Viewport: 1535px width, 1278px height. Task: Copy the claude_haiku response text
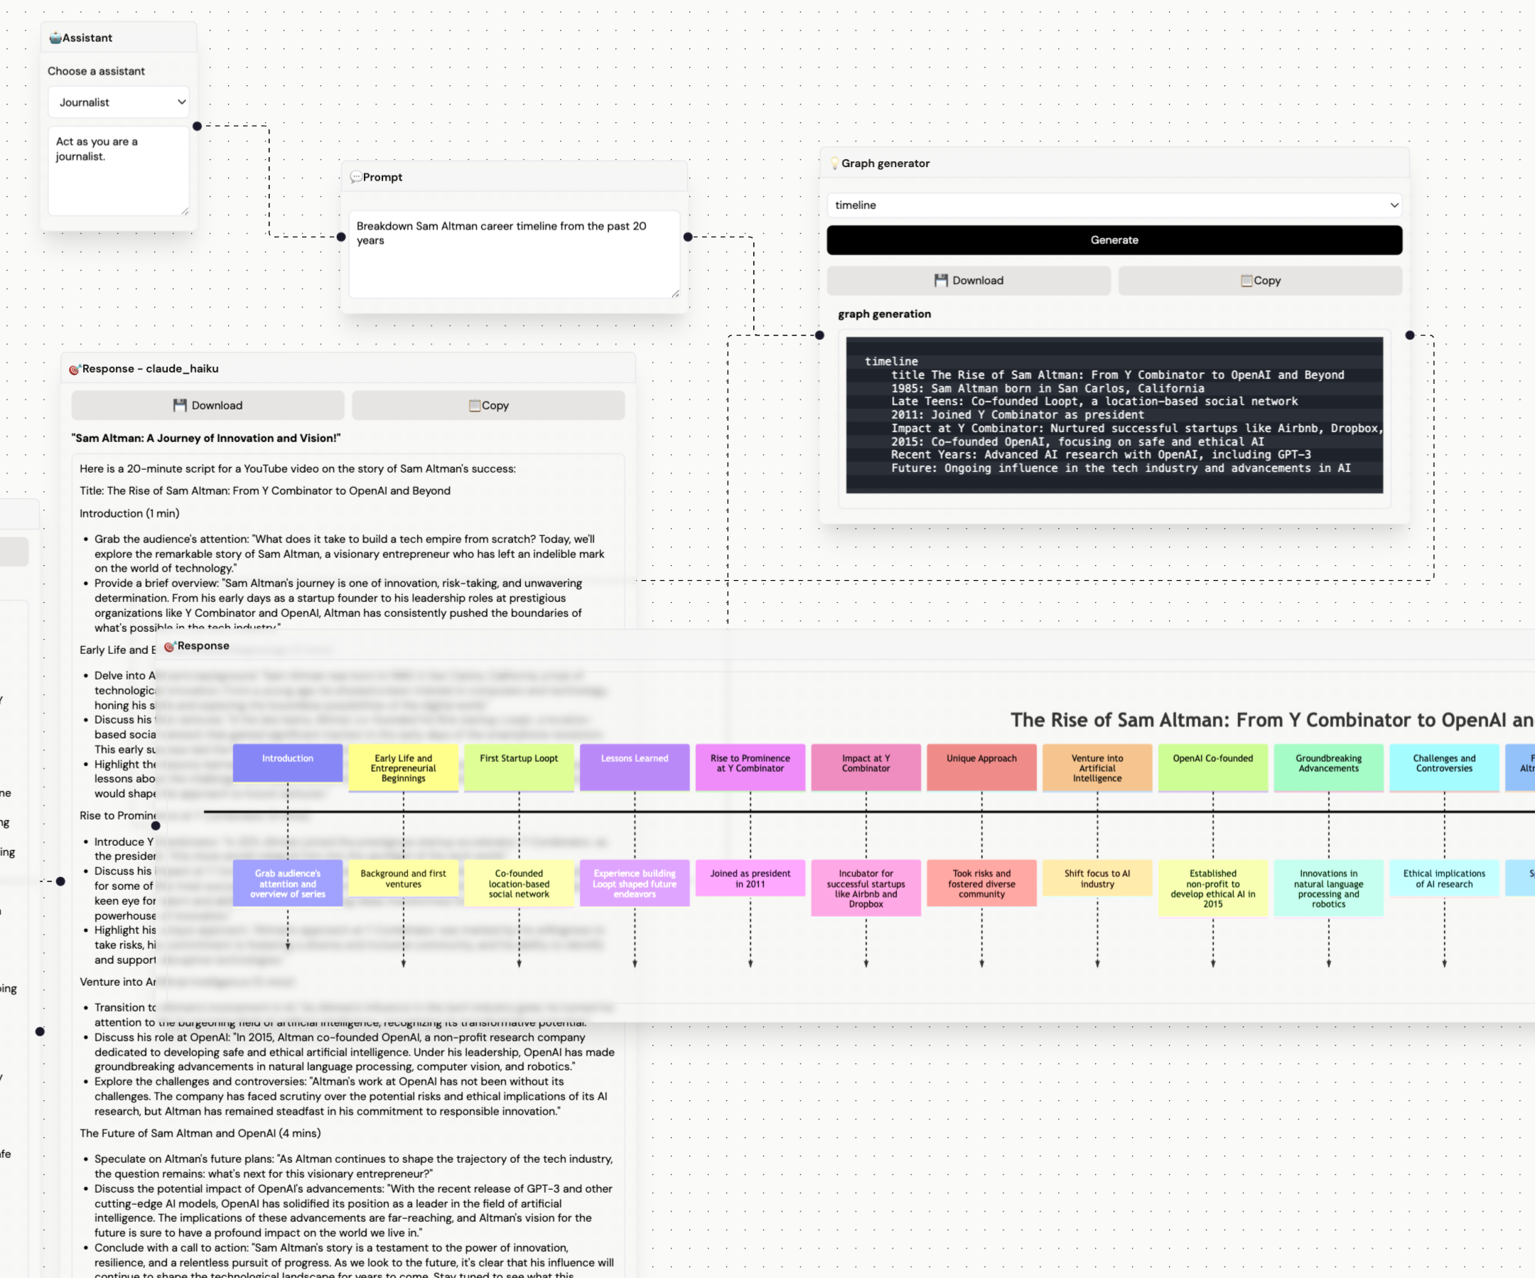click(488, 406)
